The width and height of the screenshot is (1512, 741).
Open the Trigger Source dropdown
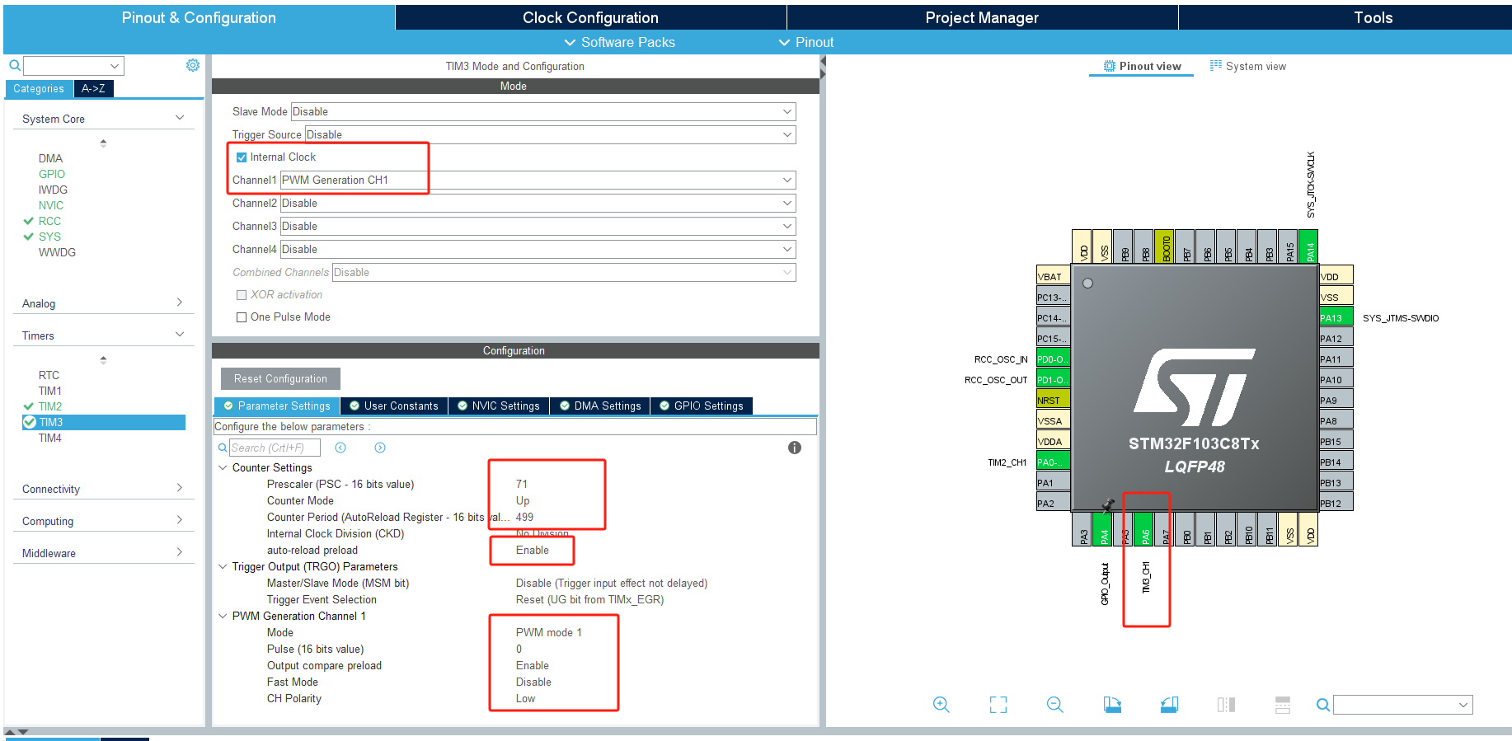[x=550, y=134]
